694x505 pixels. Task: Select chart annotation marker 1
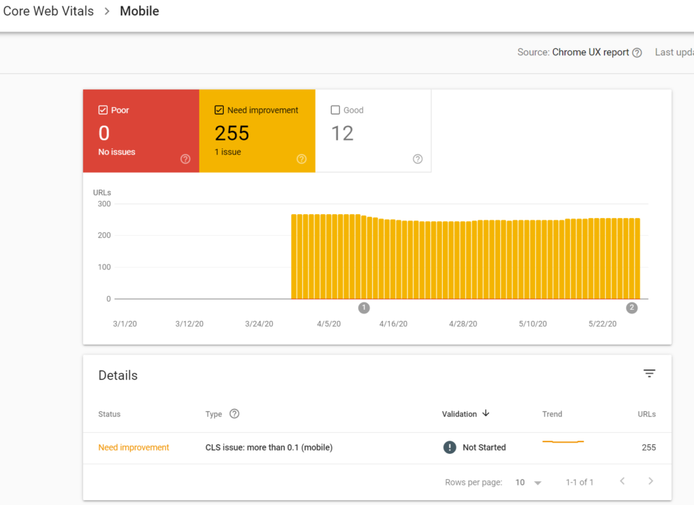point(364,307)
